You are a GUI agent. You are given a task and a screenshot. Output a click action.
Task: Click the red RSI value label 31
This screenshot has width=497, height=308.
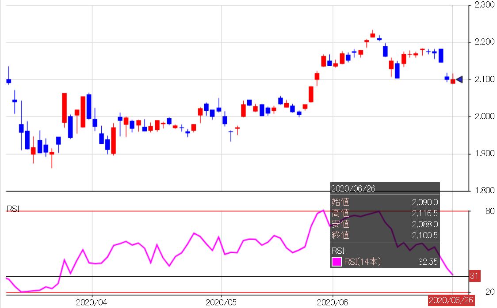tap(474, 276)
